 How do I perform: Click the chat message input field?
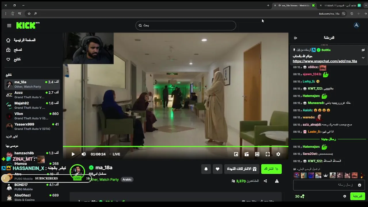[329, 185]
